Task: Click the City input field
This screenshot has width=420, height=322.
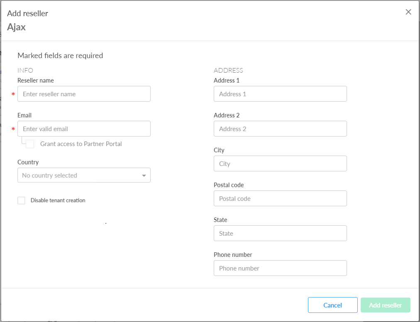Action: point(280,164)
